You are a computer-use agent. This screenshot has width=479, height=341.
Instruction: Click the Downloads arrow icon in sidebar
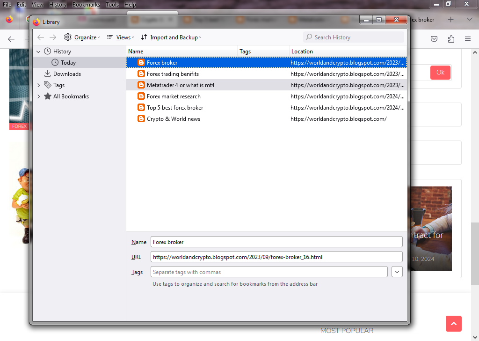pyautogui.click(x=47, y=74)
